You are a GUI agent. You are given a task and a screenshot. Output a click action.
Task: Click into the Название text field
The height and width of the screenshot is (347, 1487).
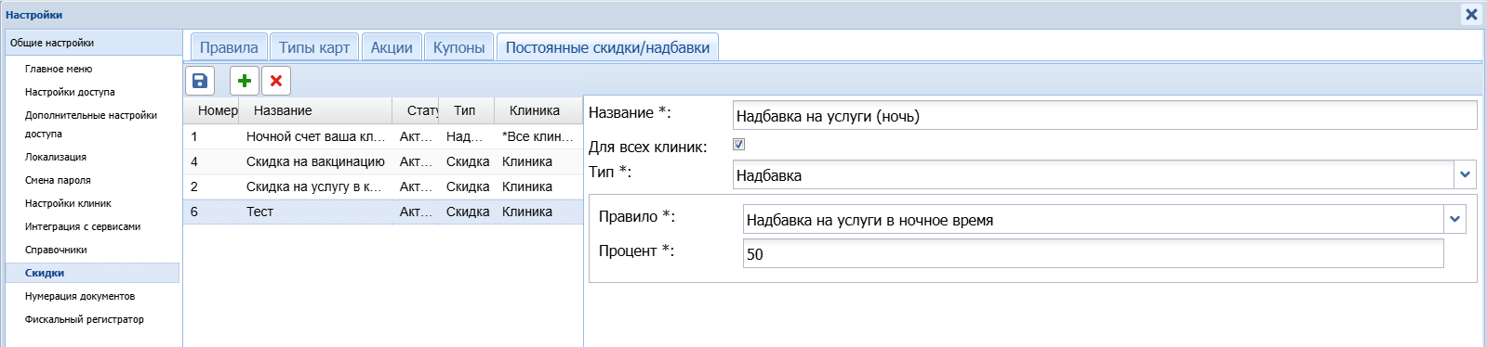[1105, 115]
